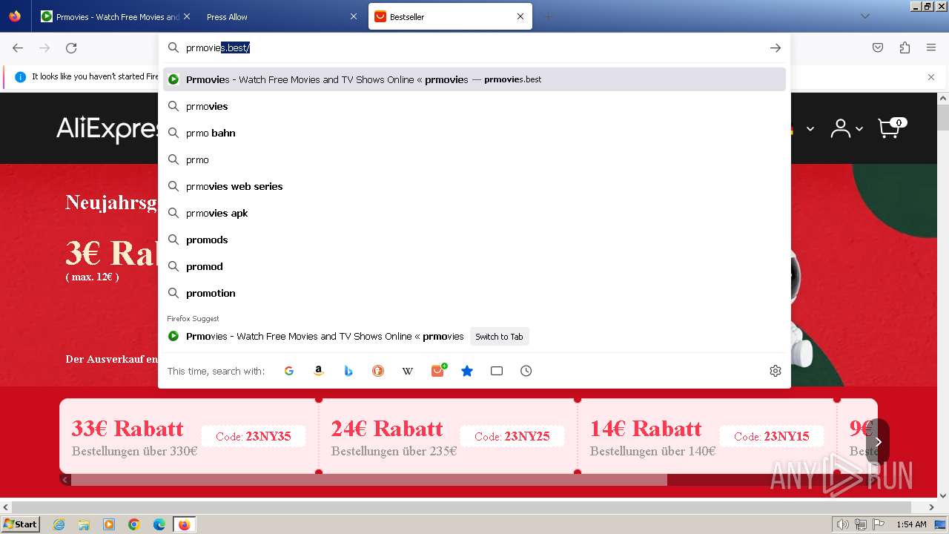The height and width of the screenshot is (534, 949).
Task: Open Action Center flag in system tray
Action: (x=878, y=524)
